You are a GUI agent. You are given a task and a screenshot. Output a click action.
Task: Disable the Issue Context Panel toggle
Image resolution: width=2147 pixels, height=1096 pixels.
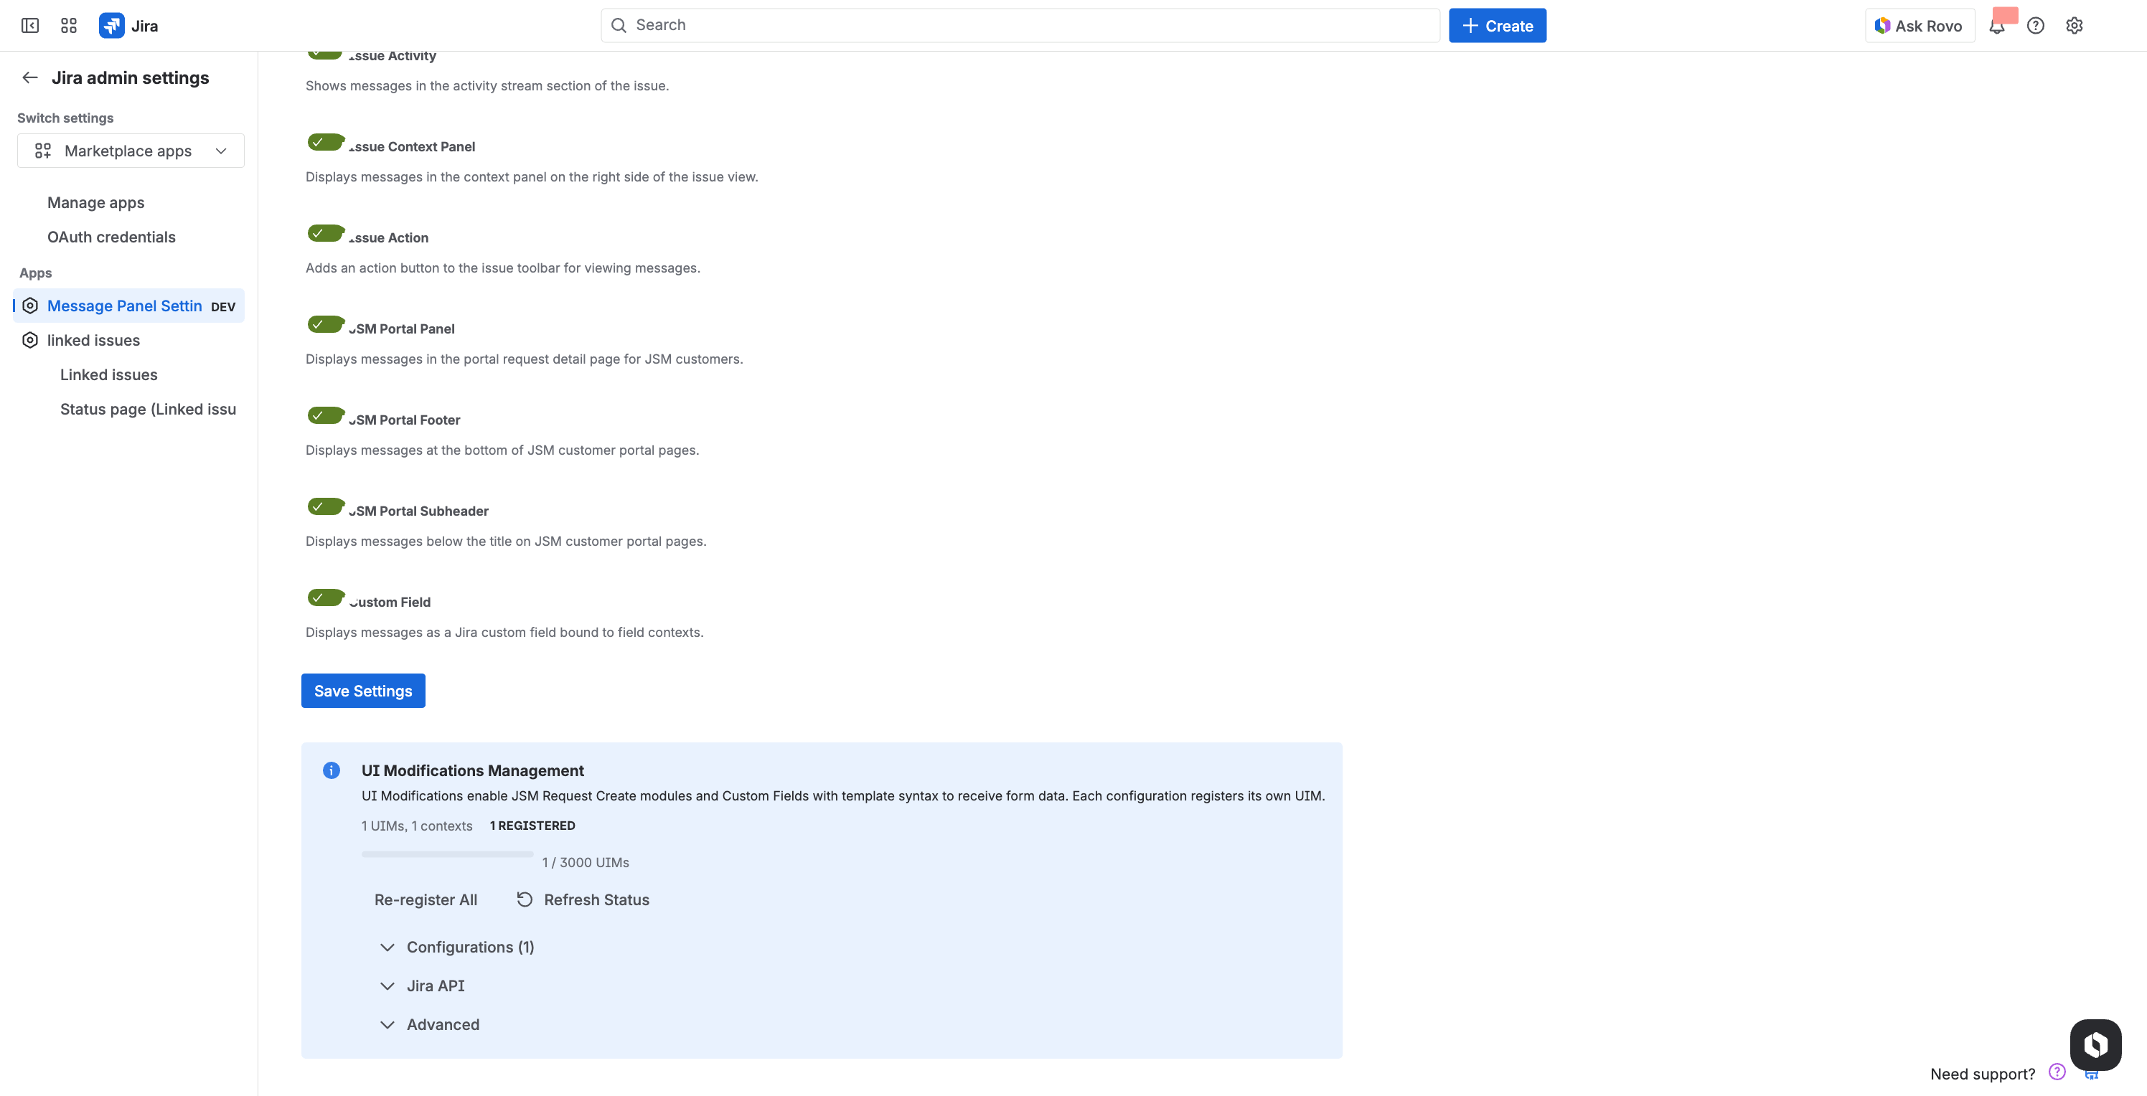(x=325, y=141)
